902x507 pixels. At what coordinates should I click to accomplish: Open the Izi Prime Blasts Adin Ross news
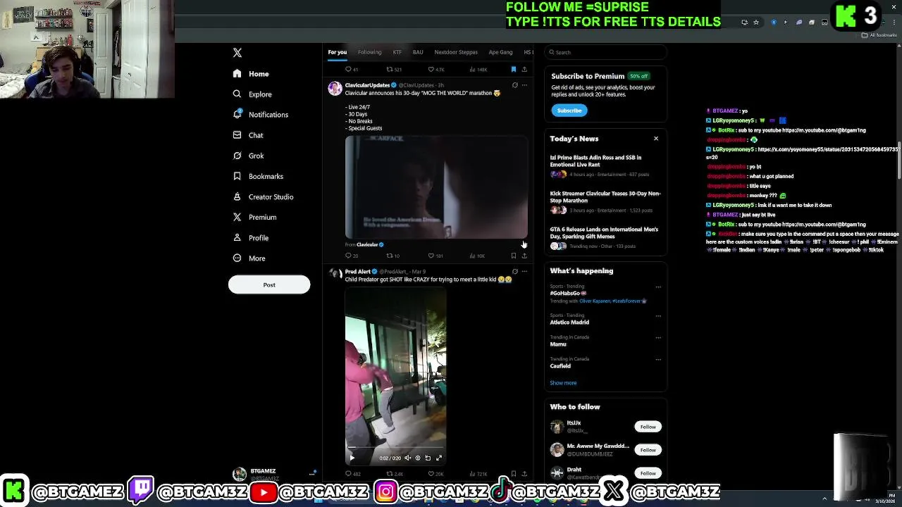click(x=605, y=165)
